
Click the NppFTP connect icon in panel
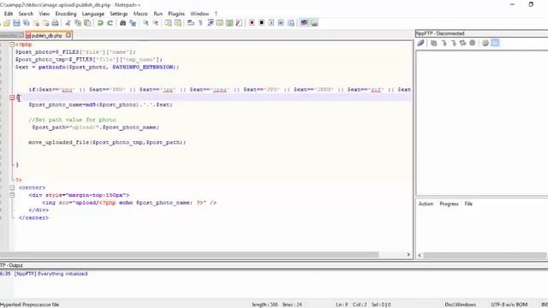point(420,43)
